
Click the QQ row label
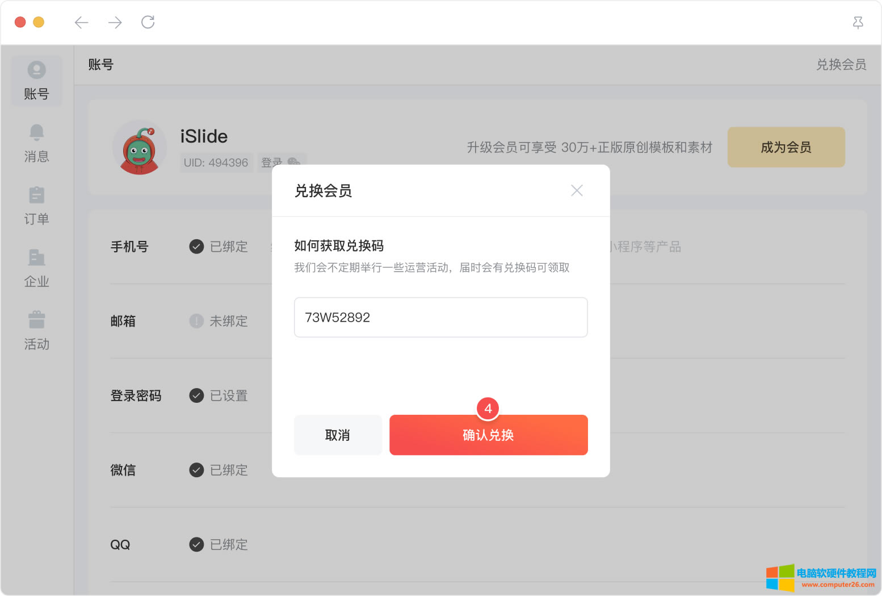tap(120, 545)
